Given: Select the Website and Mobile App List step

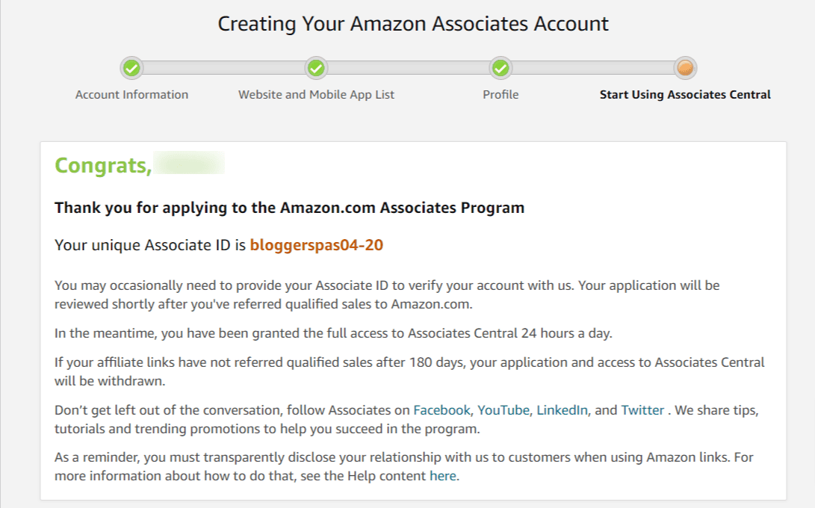Looking at the screenshot, I should [315, 94].
